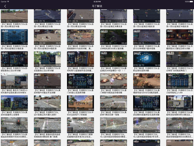Open the 2016-01-28 video lasting 08:48
The width and height of the screenshot is (194, 146).
[114, 81]
